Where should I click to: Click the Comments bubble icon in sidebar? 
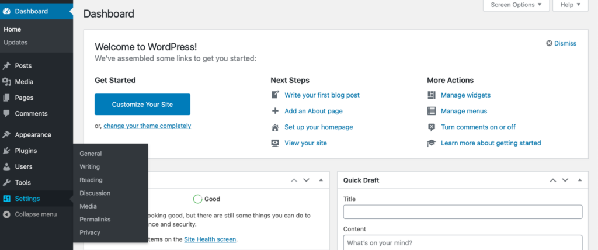(x=6, y=113)
